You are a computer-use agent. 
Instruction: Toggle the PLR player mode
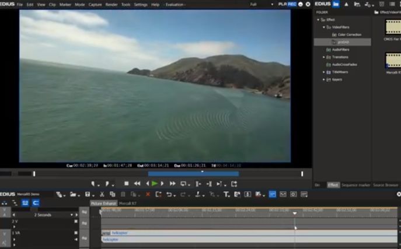point(283,4)
